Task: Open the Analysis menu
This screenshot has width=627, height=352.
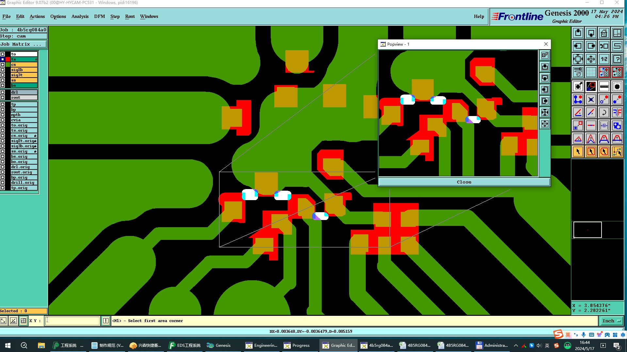Action: click(80, 16)
